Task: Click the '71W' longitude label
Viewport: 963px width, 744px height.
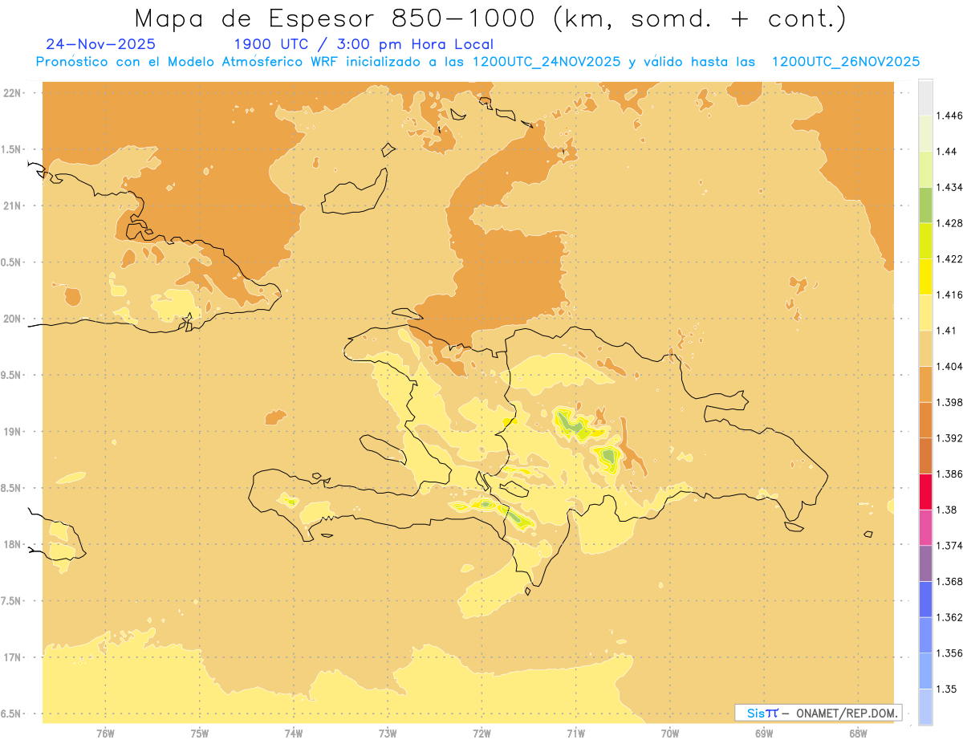Action: (575, 734)
